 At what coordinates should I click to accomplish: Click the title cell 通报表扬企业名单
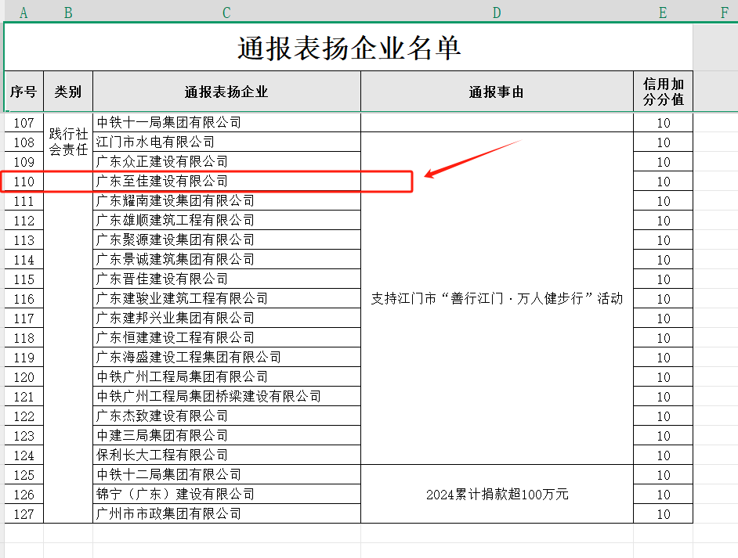[349, 47]
